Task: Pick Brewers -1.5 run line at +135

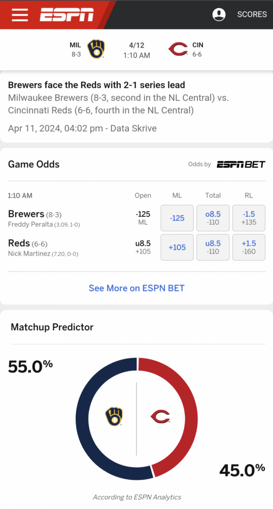Action: pos(249,218)
